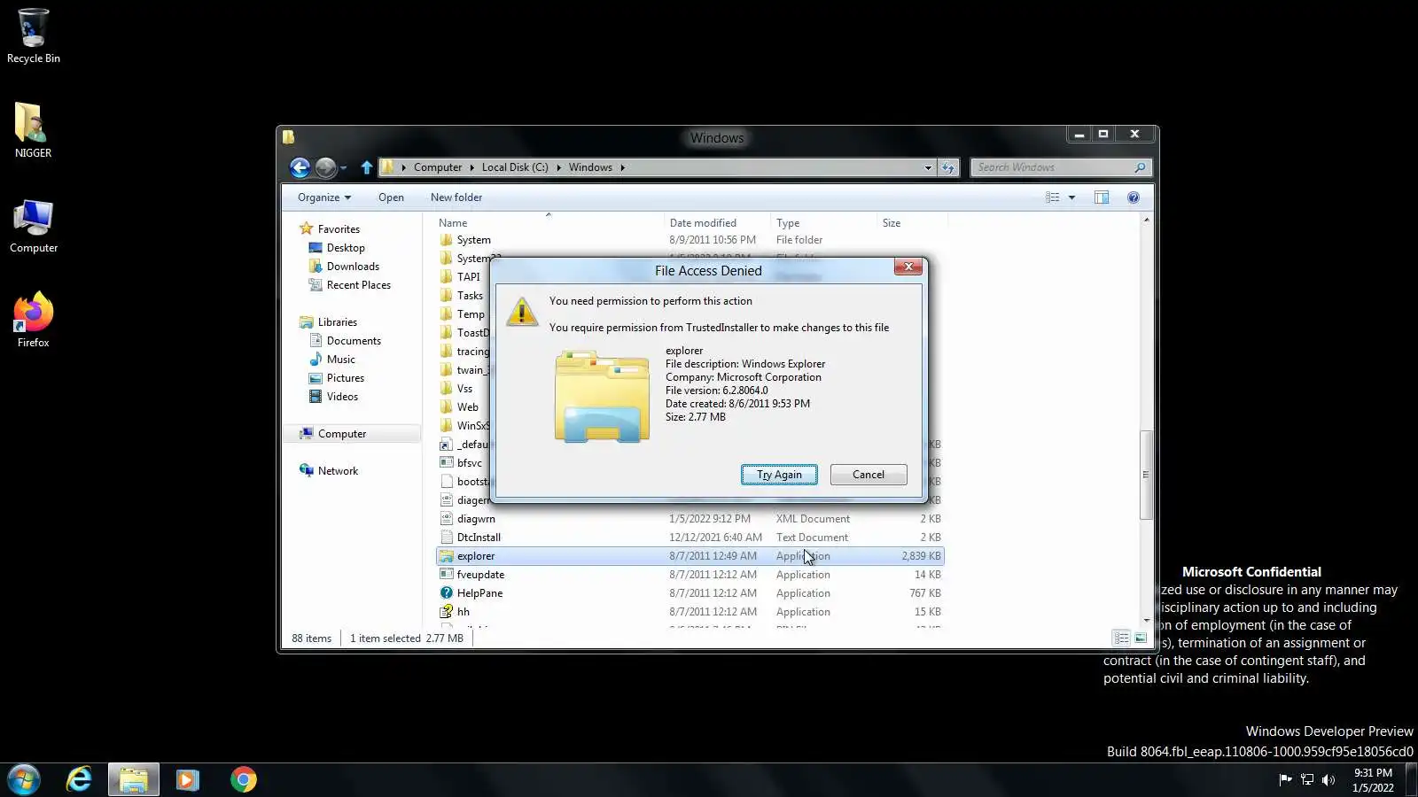Switch to large thumbnails view in the status bar
The height and width of the screenshot is (797, 1418).
point(1141,638)
